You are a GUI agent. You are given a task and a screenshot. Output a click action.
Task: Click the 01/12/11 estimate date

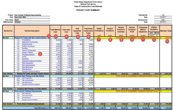(163, 17)
